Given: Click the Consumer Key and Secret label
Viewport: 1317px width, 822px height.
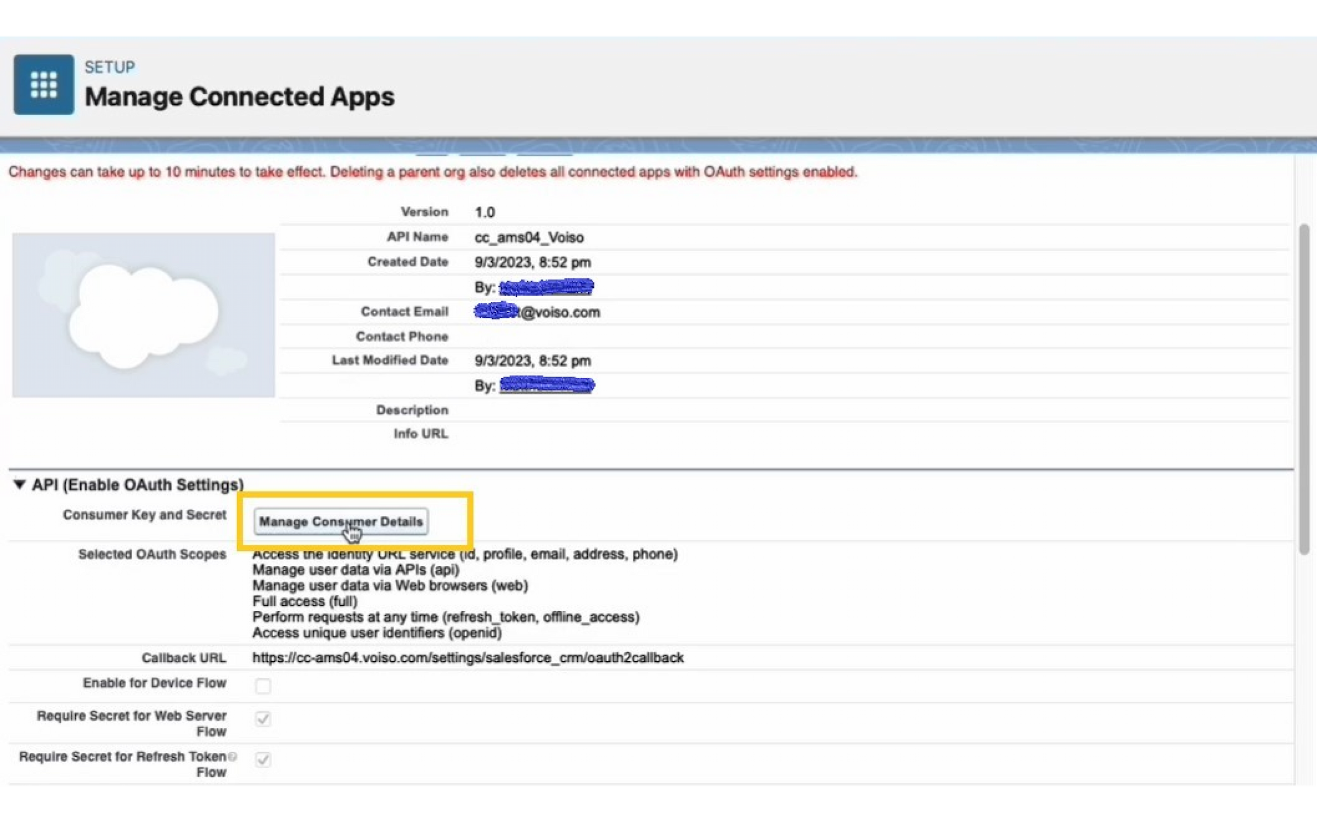Looking at the screenshot, I should tap(144, 515).
